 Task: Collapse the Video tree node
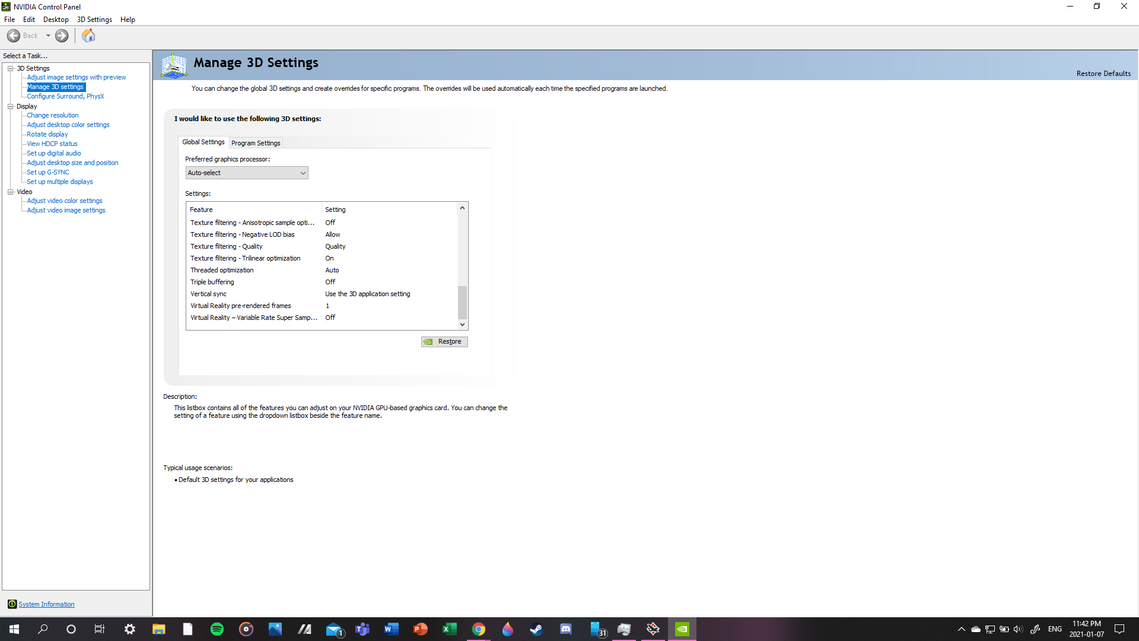coord(10,192)
